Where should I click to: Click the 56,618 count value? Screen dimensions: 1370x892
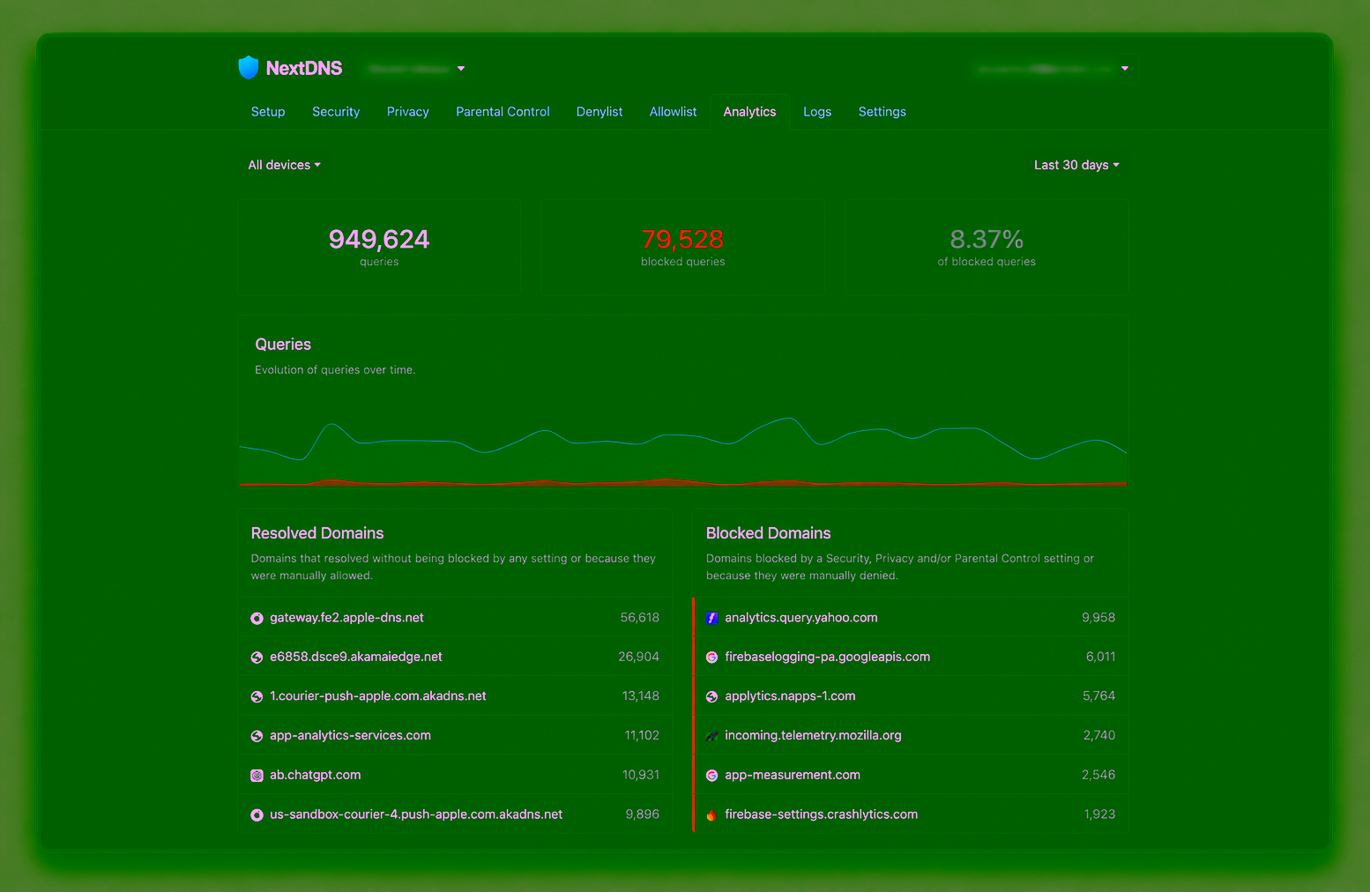[640, 618]
